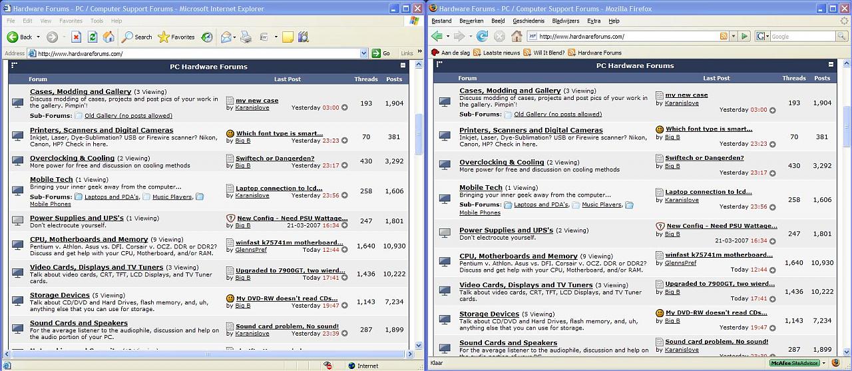Open the Geschiedenis menu in Firefox
The height and width of the screenshot is (371, 852).
[529, 21]
